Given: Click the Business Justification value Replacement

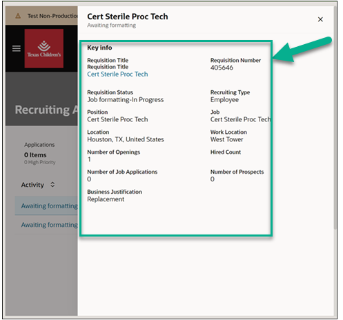Looking at the screenshot, I should 106,199.
